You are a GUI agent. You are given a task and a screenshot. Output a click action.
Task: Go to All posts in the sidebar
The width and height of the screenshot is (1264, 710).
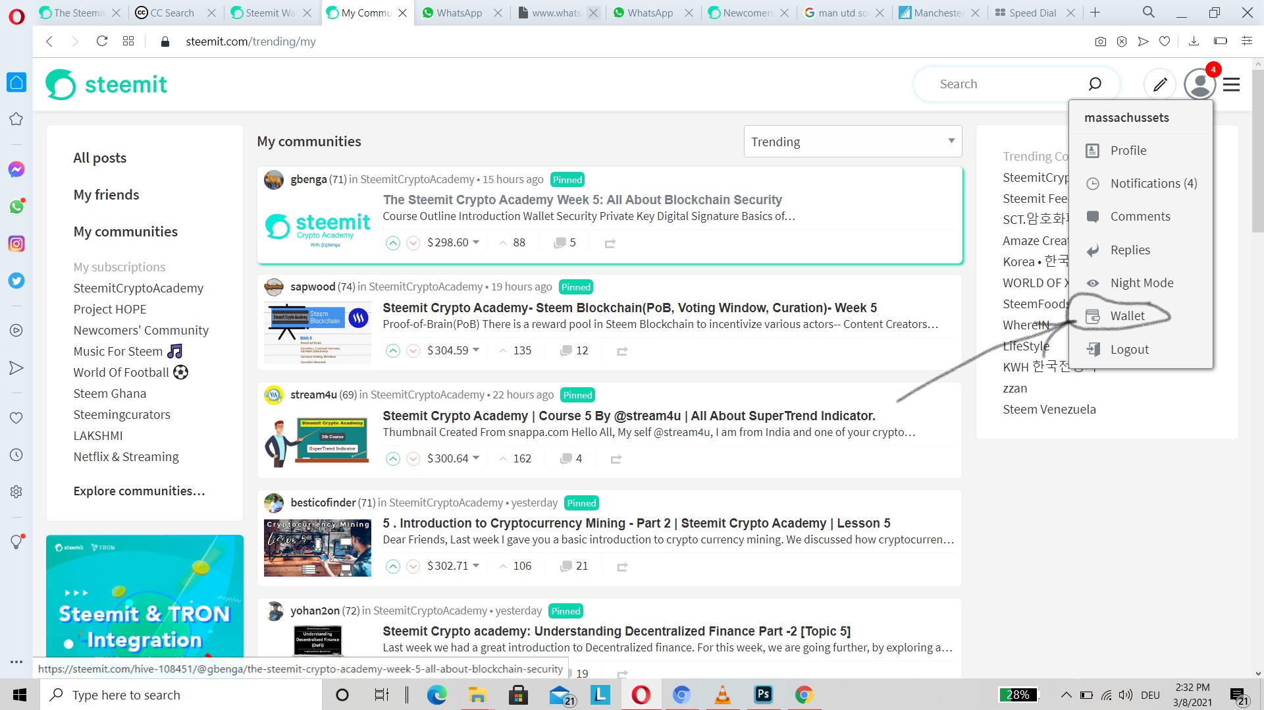coord(100,158)
